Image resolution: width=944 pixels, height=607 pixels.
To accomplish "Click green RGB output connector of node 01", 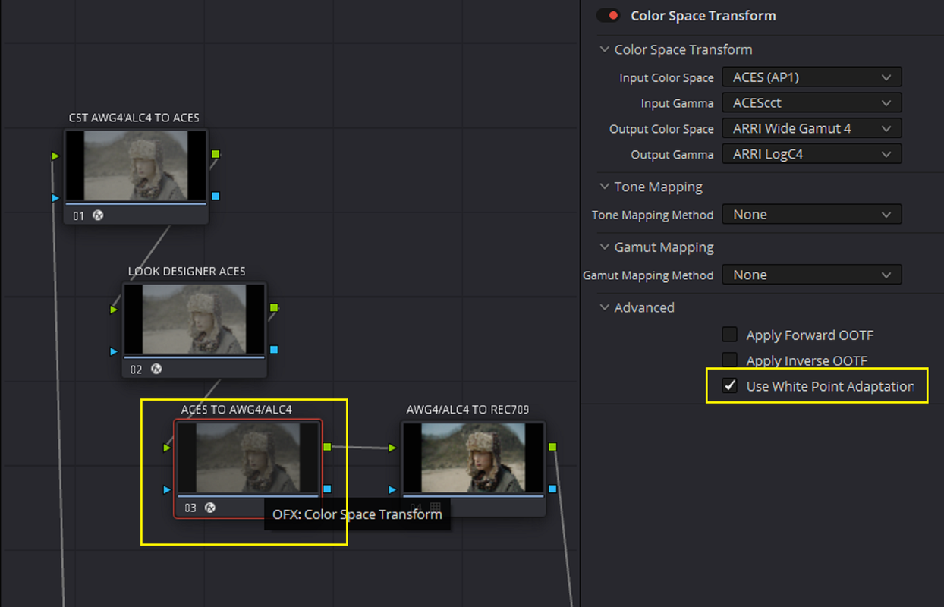I will click(x=216, y=154).
